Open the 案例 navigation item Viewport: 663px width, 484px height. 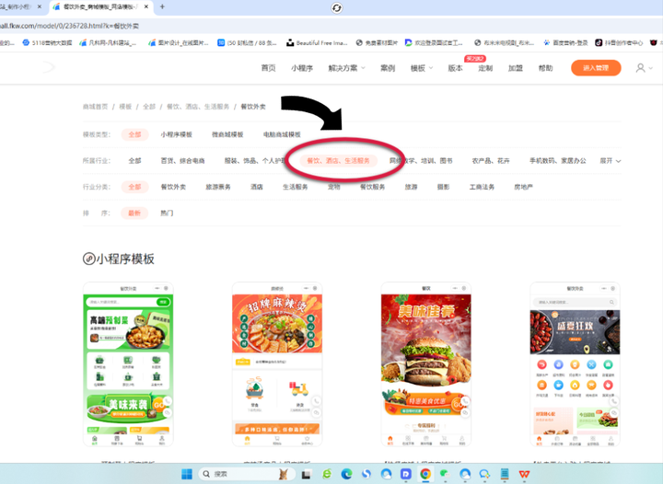point(388,68)
